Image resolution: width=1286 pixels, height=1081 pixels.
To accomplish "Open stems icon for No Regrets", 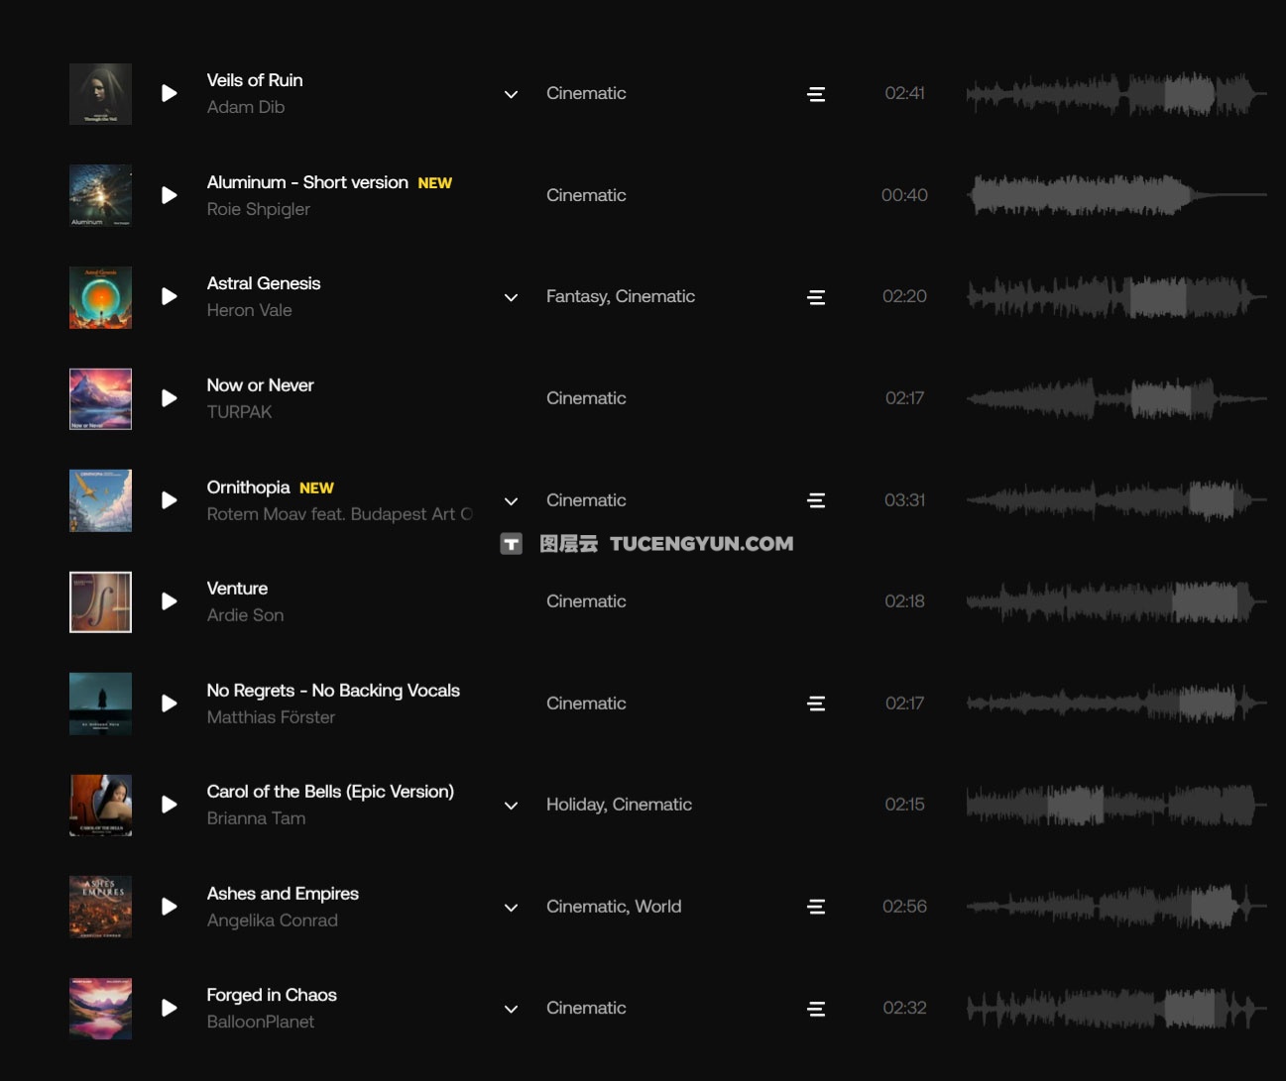I will pos(816,703).
